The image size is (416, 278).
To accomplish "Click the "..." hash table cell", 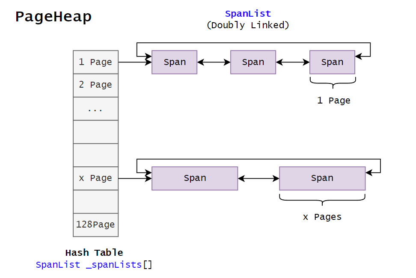I will [95, 109].
